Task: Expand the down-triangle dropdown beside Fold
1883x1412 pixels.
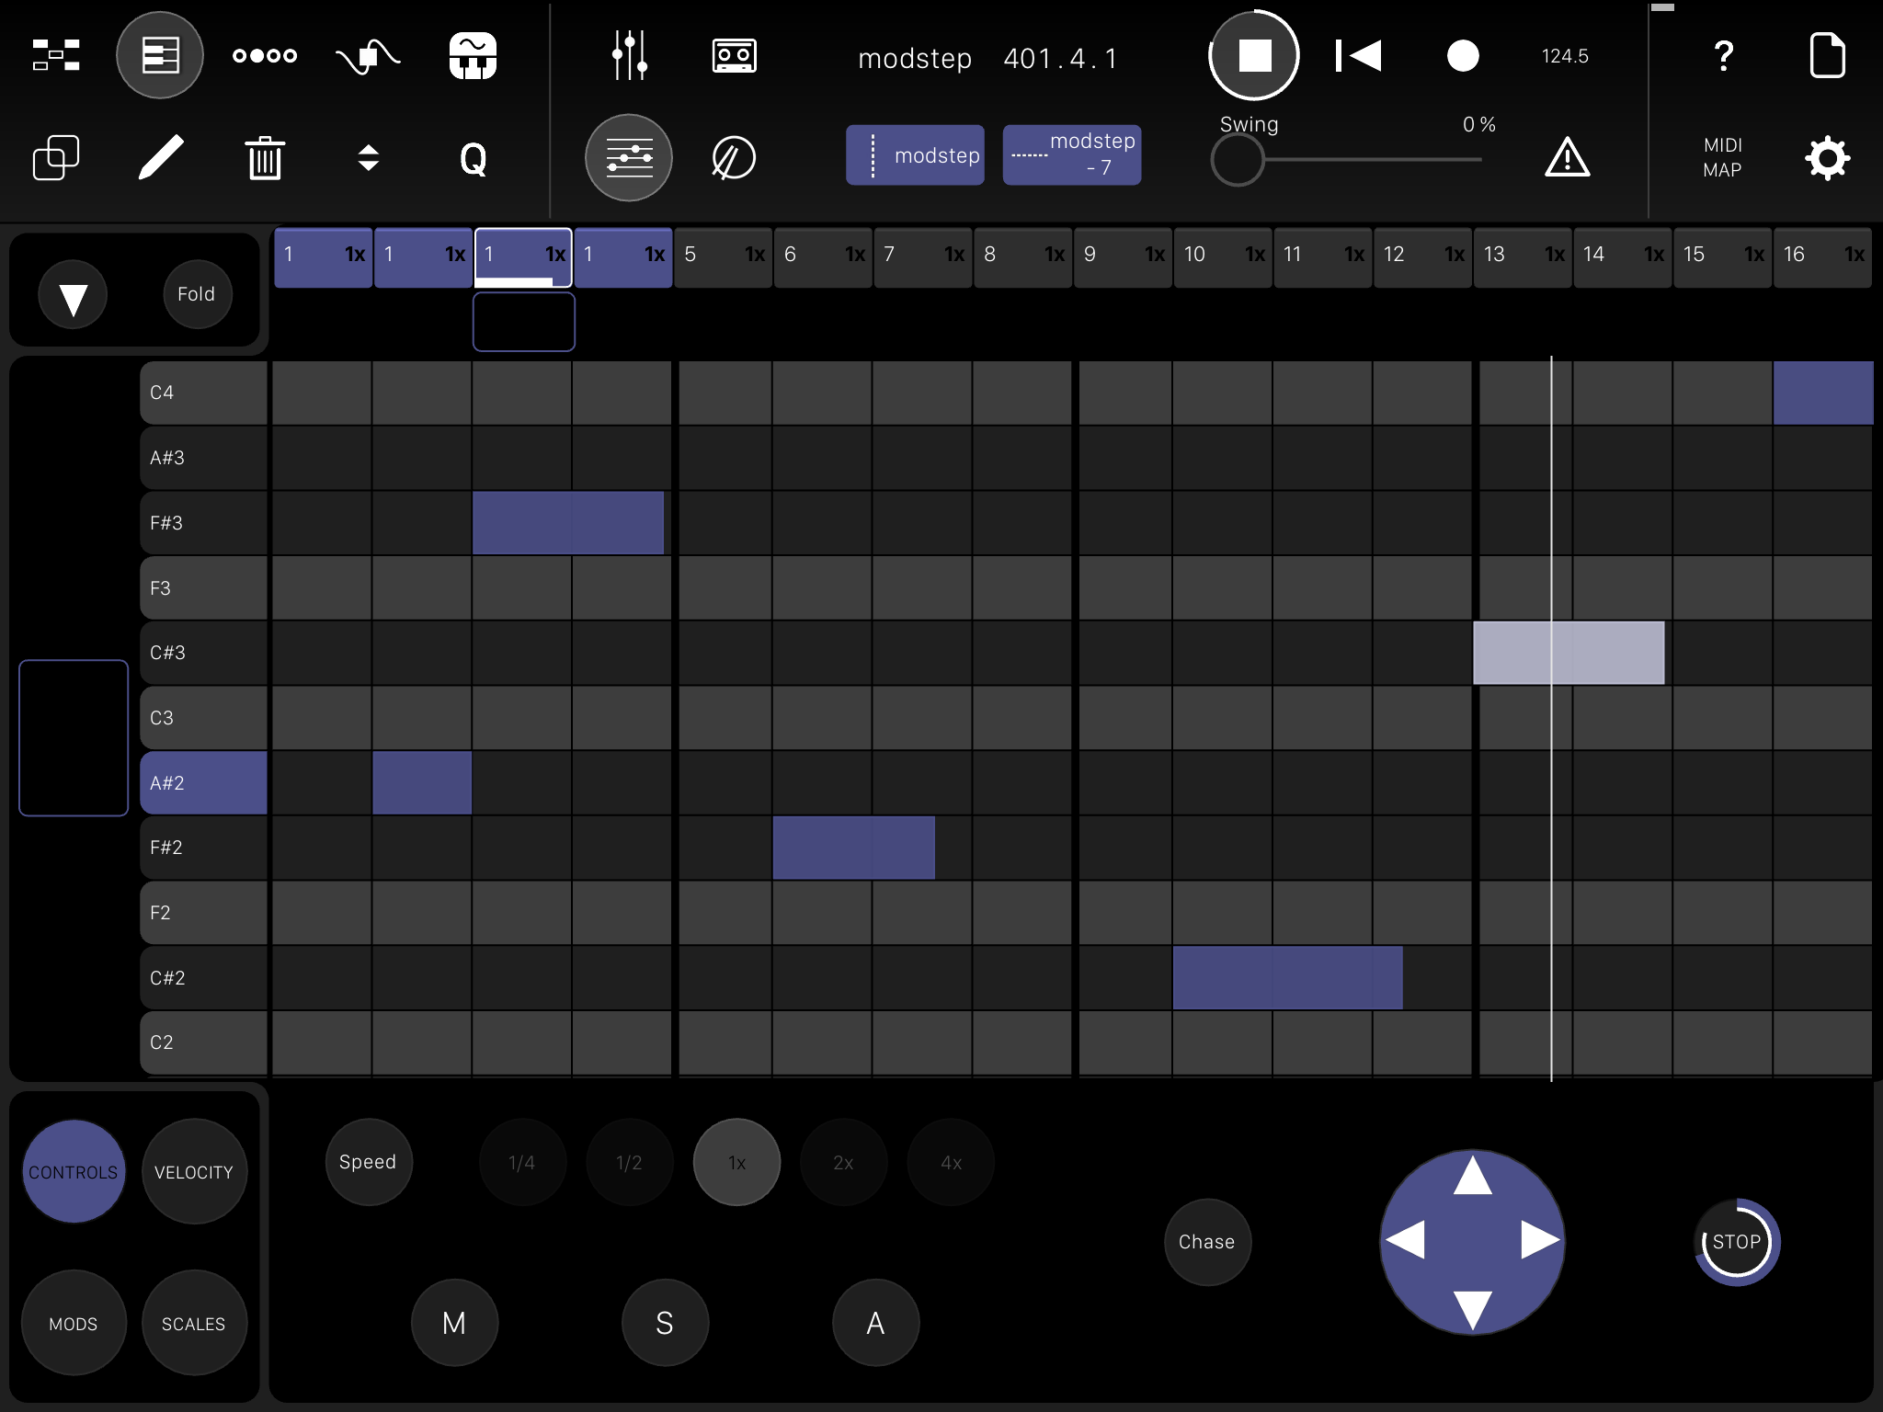Action: pyautogui.click(x=73, y=296)
